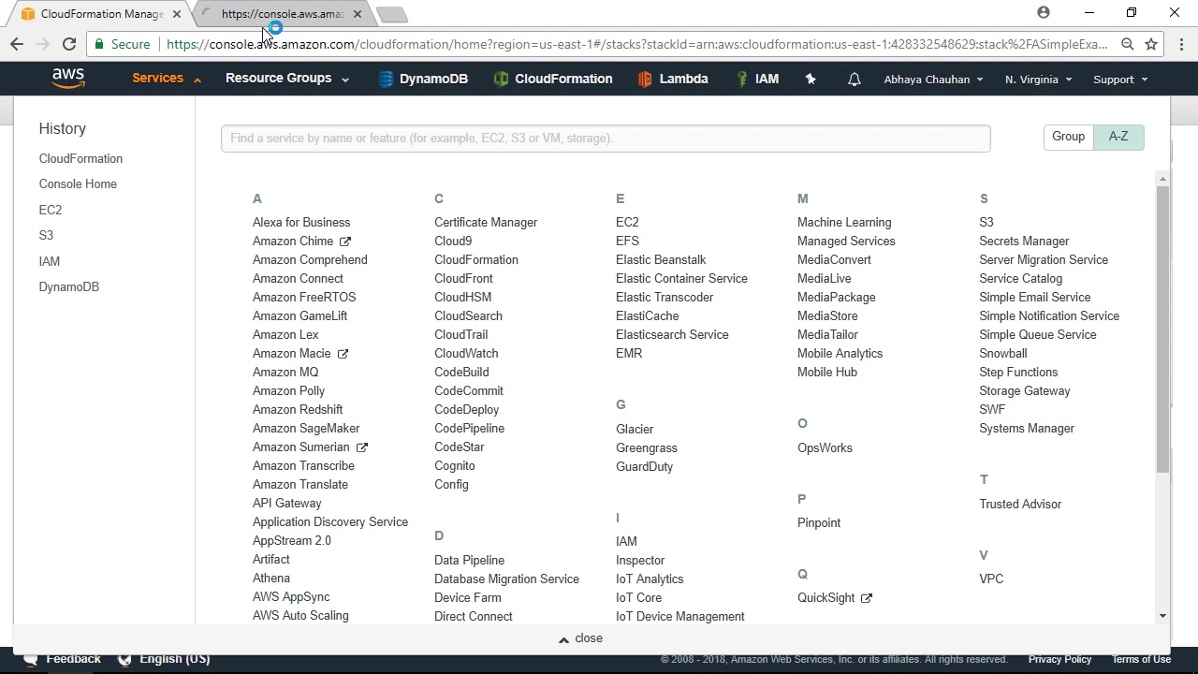This screenshot has height=674, width=1198.
Task: Click the pin shortcuts star icon
Action: click(x=811, y=80)
